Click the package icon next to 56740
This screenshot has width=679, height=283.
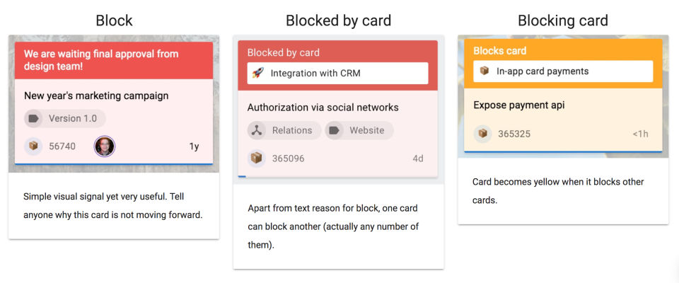coord(33,146)
